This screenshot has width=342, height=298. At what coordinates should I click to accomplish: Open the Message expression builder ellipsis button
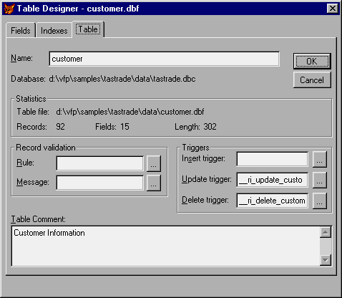pos(154,183)
